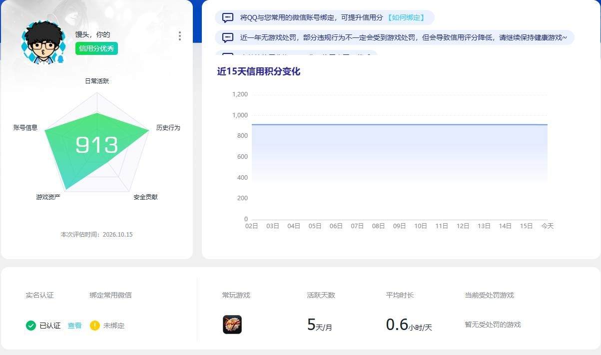Screen dimensions: 601x355
Task: Click the 信用分优秀 badge
Action: [96, 48]
